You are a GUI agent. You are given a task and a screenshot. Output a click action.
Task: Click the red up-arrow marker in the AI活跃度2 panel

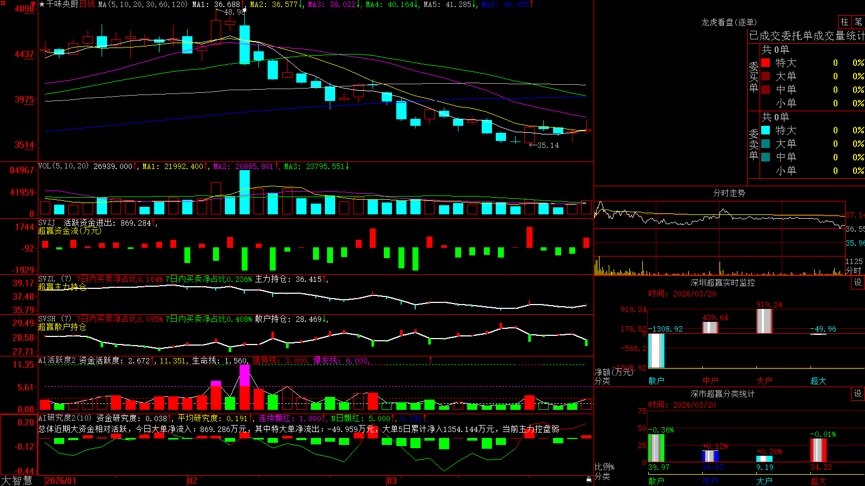point(431,360)
